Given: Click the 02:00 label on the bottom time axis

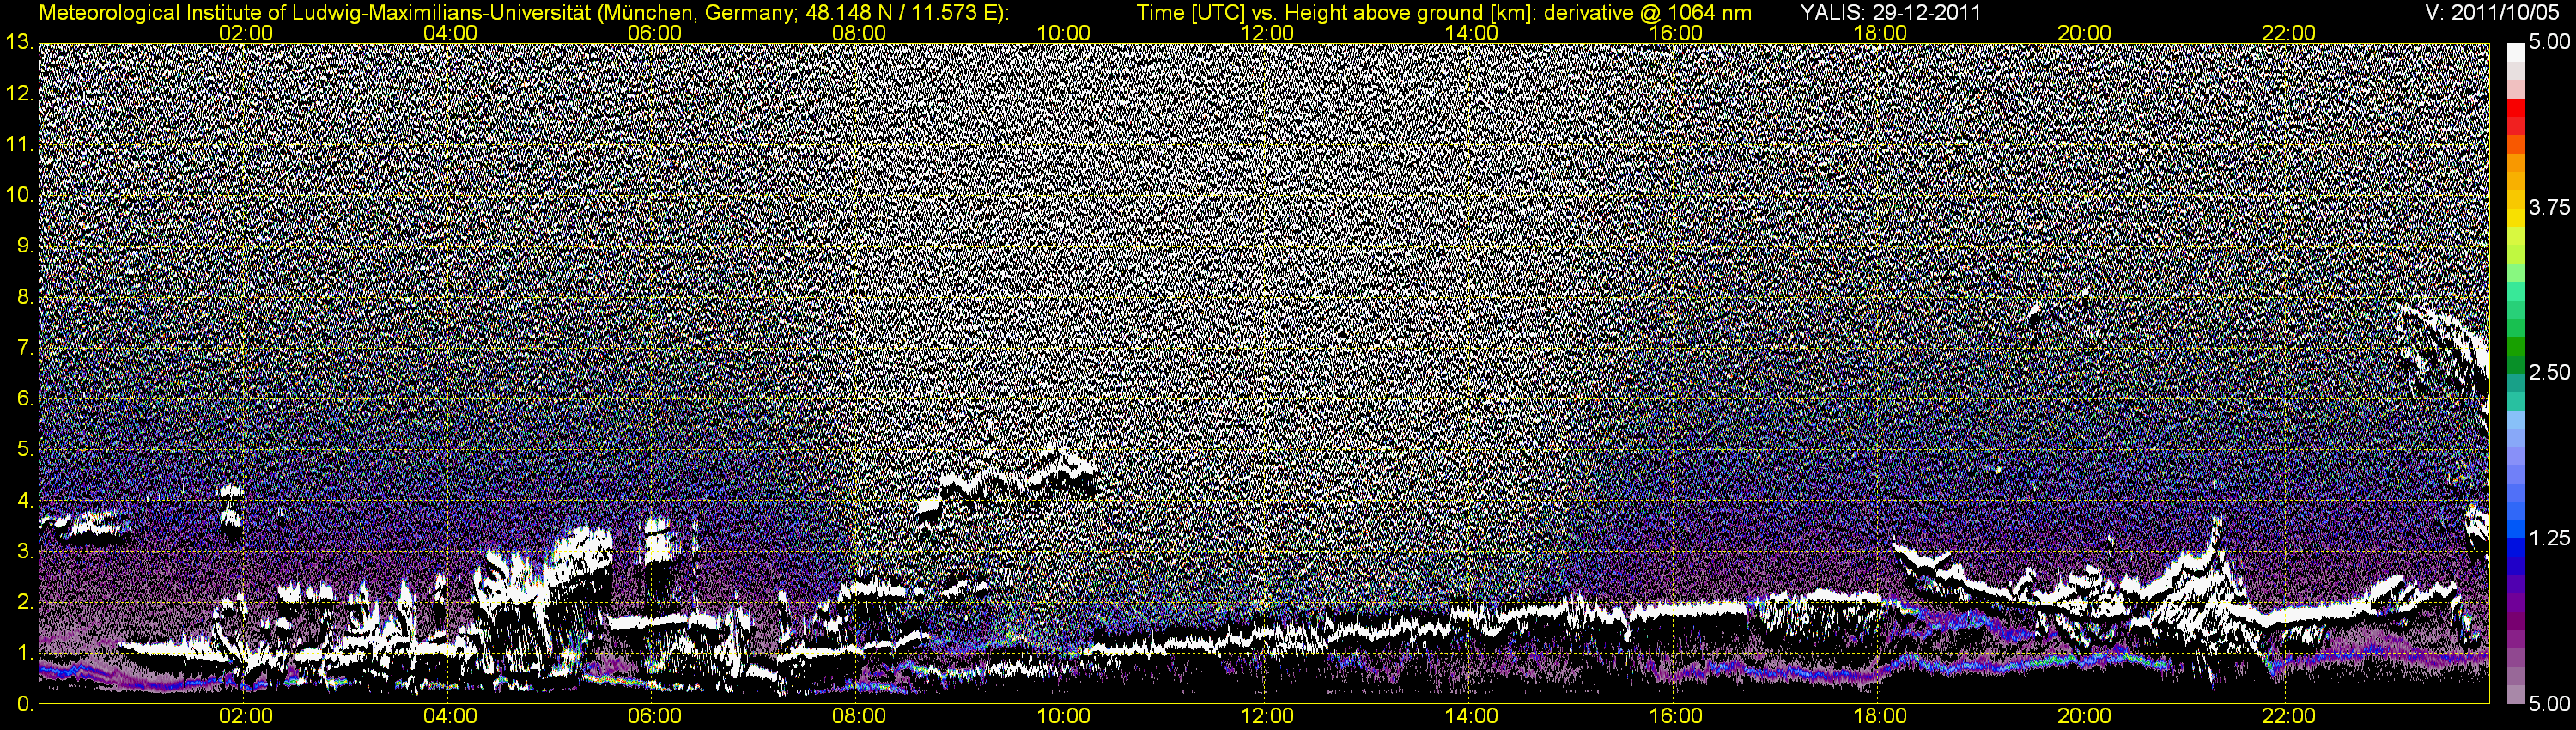Looking at the screenshot, I should pyautogui.click(x=246, y=716).
